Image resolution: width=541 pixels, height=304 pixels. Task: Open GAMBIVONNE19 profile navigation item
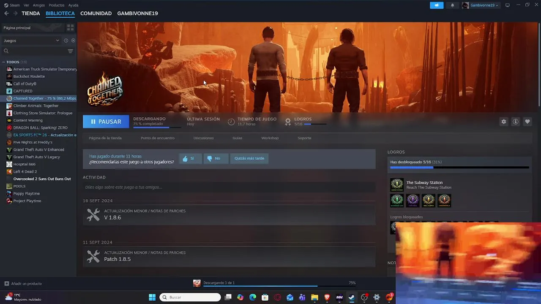[x=137, y=14]
